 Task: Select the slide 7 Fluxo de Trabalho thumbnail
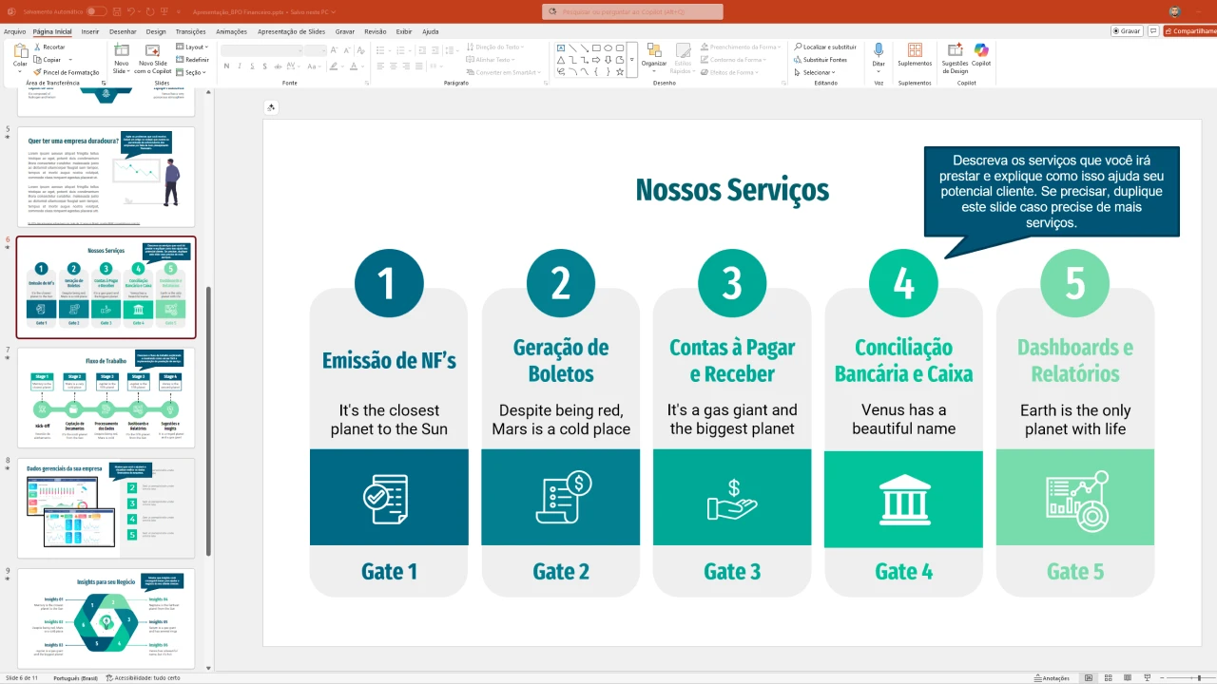pos(106,397)
